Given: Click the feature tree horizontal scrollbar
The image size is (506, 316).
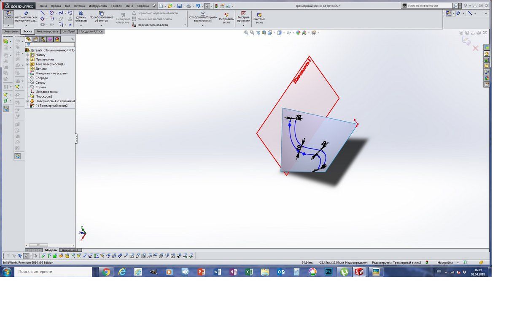Looking at the screenshot, I should pos(50,245).
